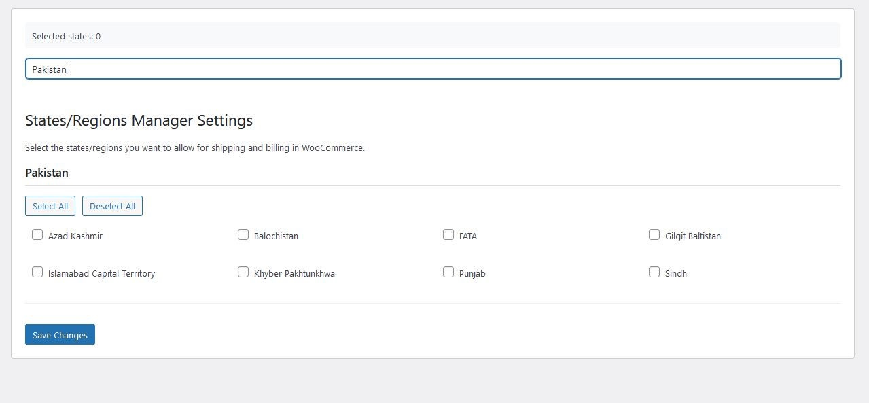Tick the Balochistan checkbox
Image resolution: width=869 pixels, height=403 pixels.
[x=243, y=234]
